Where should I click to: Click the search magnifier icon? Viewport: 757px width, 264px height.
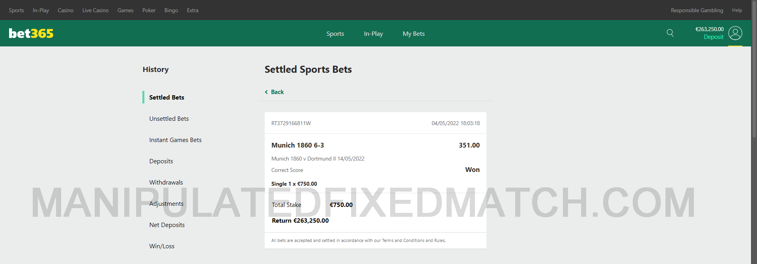tap(670, 33)
